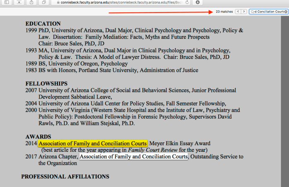Toggle the Safari sidebar icon
This screenshot has height=187, width=289.
7,2
